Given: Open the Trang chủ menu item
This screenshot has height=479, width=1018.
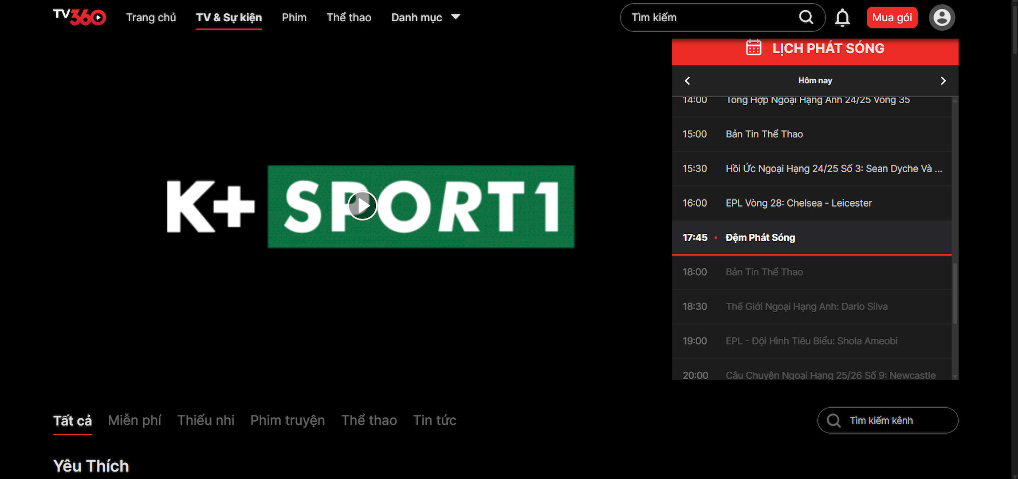Looking at the screenshot, I should point(151,17).
